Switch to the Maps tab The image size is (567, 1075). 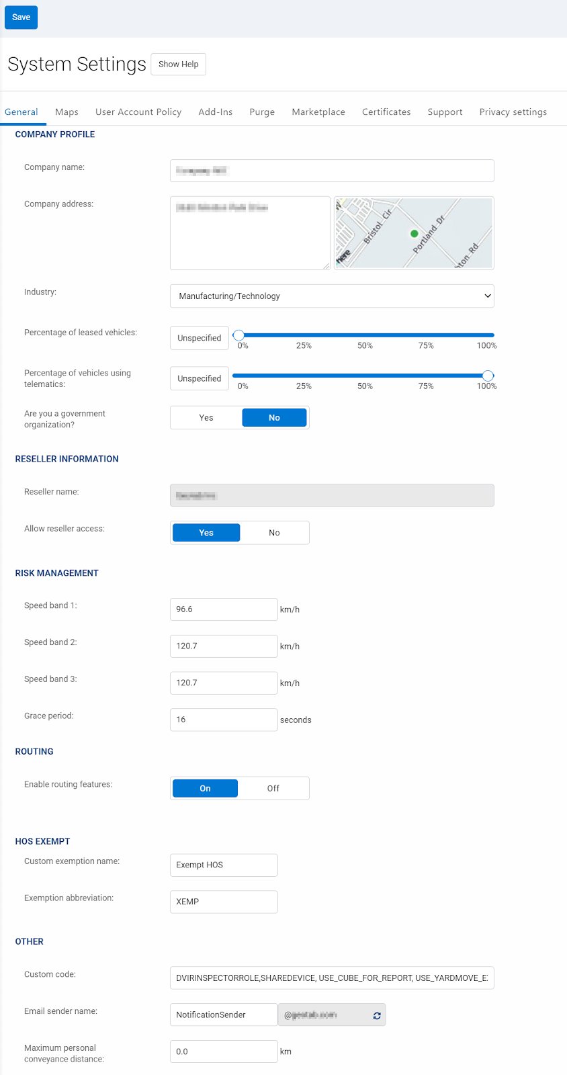[67, 112]
